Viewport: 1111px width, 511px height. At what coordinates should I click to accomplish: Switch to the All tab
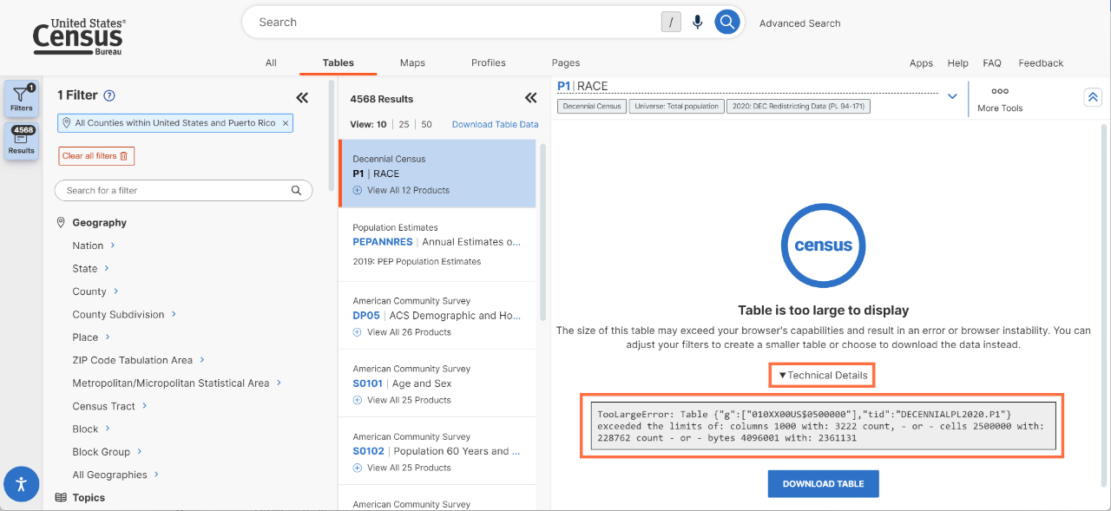pos(271,62)
